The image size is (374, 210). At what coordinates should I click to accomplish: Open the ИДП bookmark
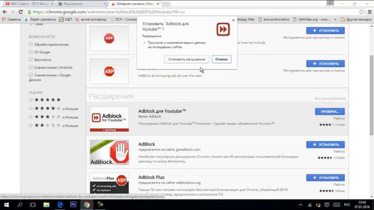point(65,19)
